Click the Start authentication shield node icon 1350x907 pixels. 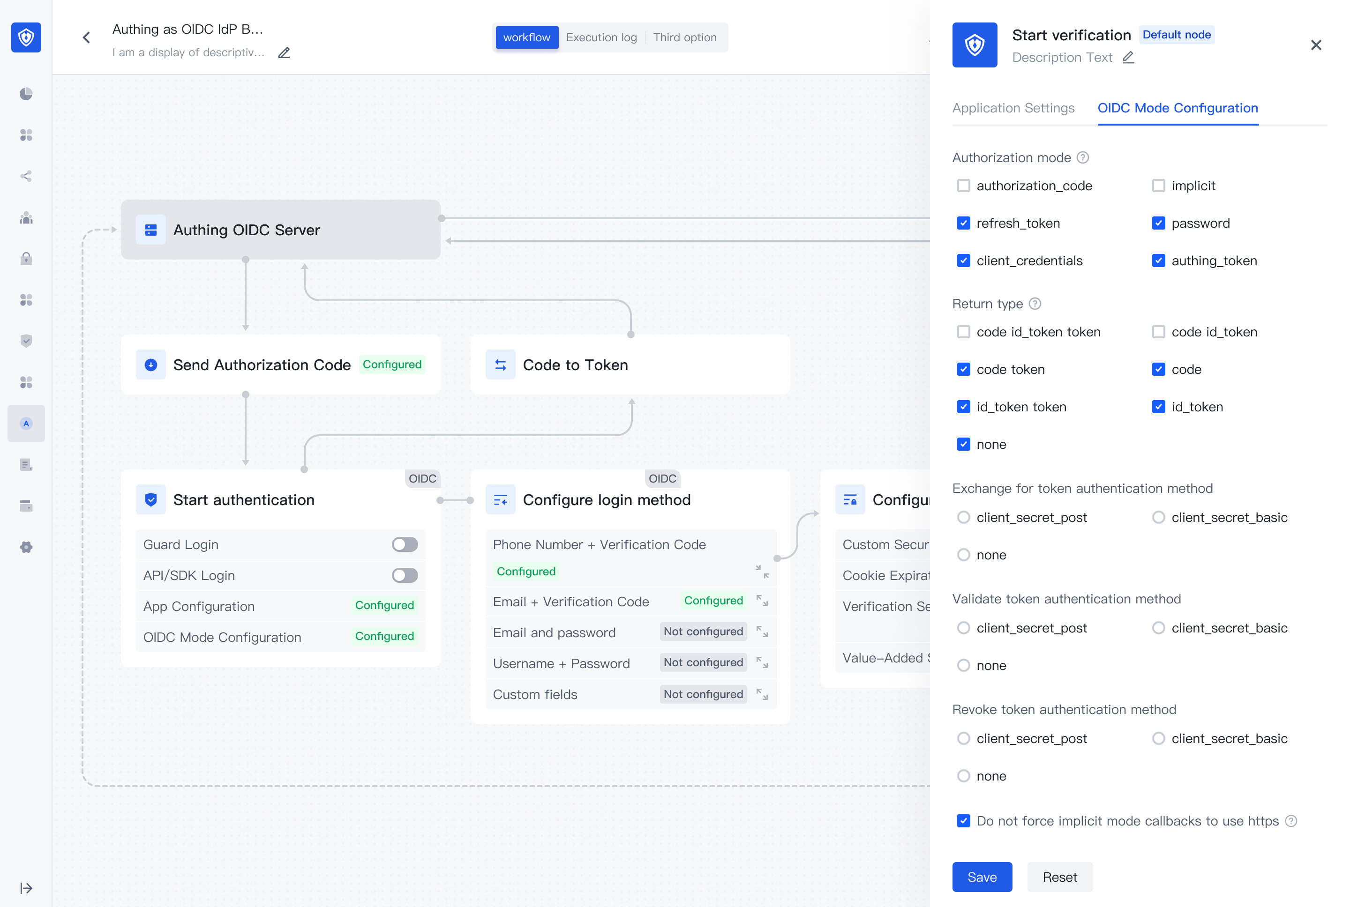tap(151, 499)
